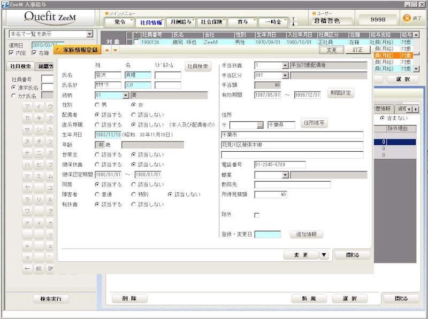Screen dimensions: 428x319
Task: Click kana key シ on keyboard panel
Action: [x=39, y=130]
